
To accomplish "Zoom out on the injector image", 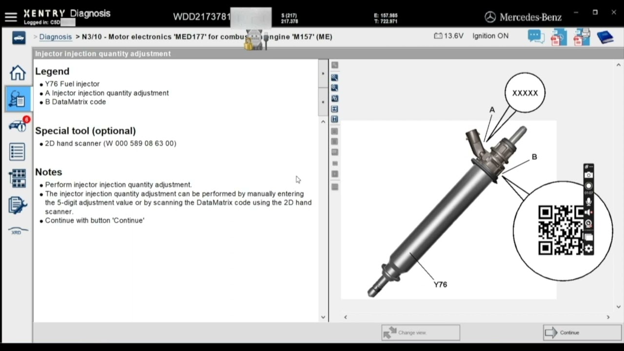I will 334,88.
